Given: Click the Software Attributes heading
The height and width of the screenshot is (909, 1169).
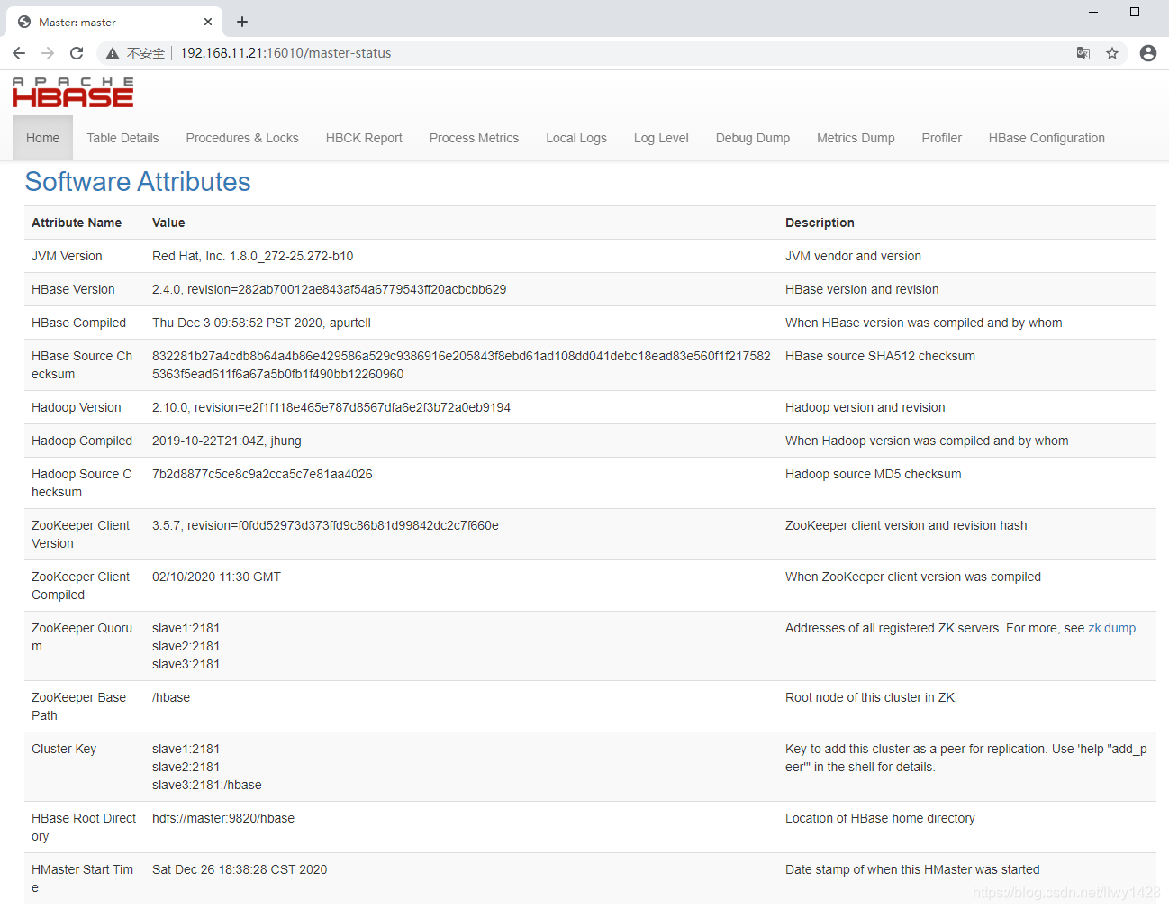Looking at the screenshot, I should pyautogui.click(x=138, y=182).
